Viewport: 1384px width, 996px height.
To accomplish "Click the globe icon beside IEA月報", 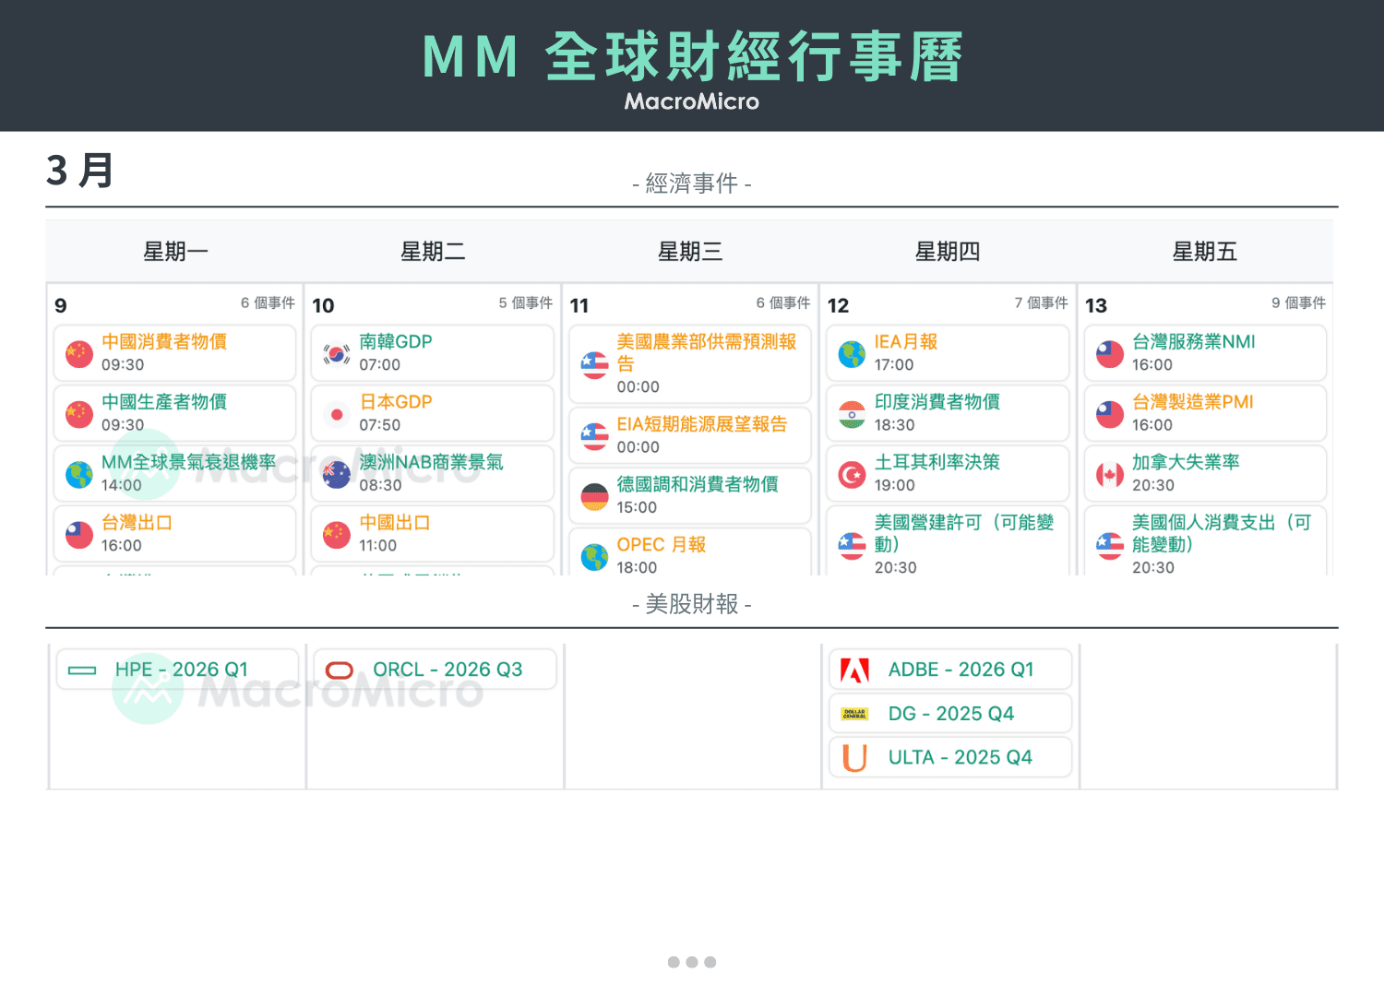I will [852, 353].
